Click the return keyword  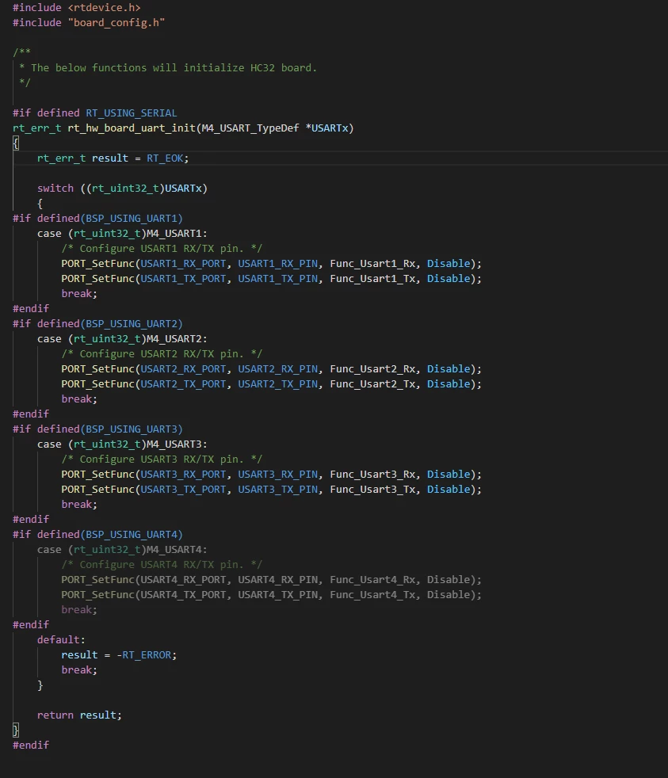(55, 715)
